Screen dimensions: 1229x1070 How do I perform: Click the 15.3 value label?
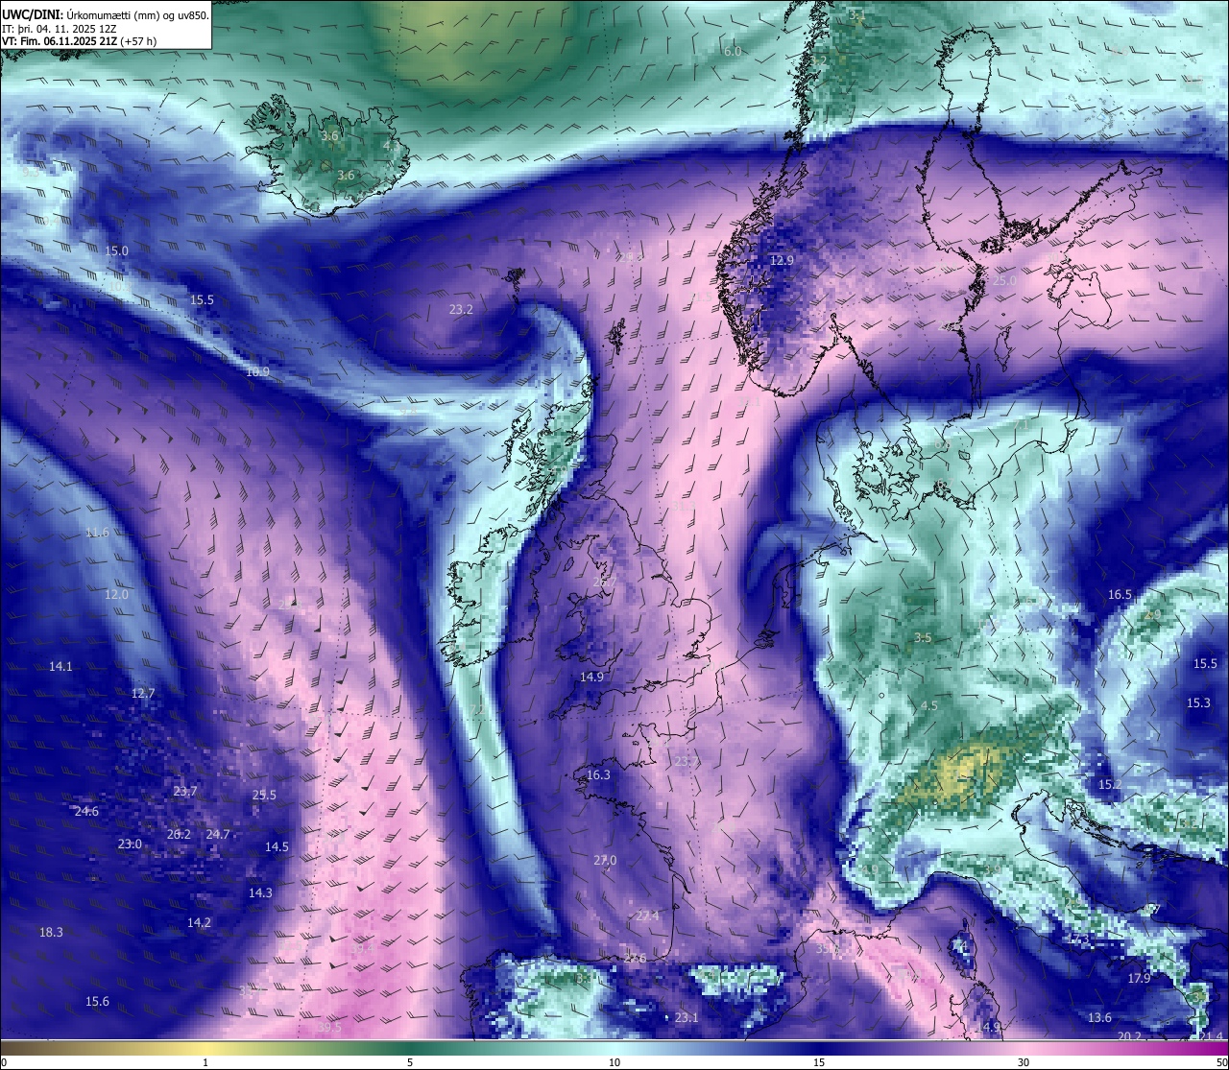tap(1198, 702)
